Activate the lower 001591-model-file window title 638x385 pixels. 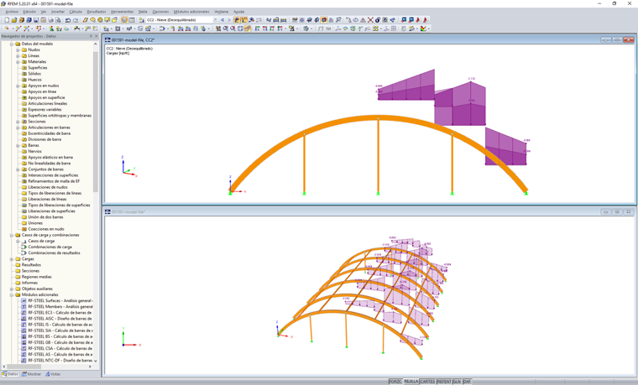tap(128, 212)
